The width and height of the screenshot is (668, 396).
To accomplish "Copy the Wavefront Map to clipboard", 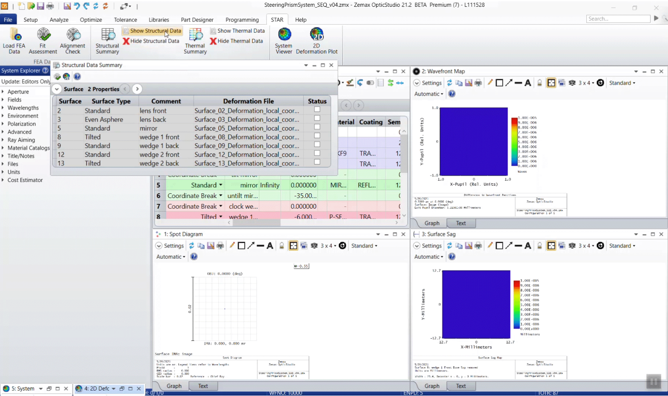I will click(459, 83).
